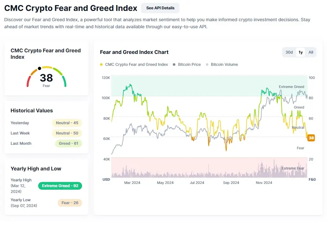
Task: Click the Fear - 26 badge for Yearly Low
Action: point(70,203)
